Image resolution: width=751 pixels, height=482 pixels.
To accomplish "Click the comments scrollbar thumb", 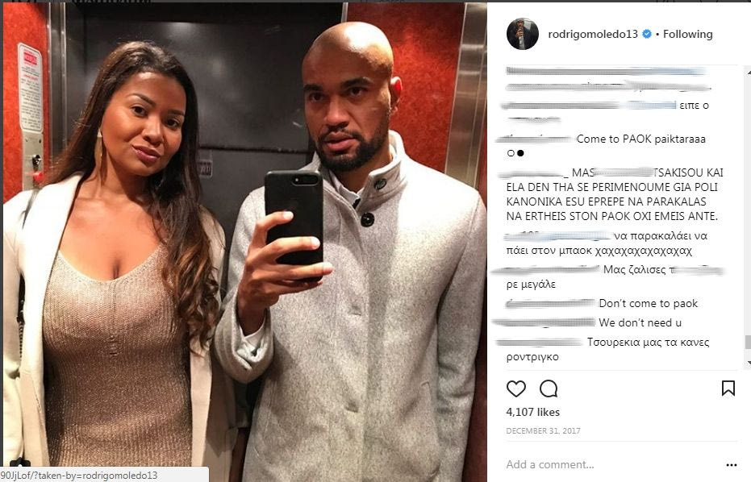I will pos(748,342).
